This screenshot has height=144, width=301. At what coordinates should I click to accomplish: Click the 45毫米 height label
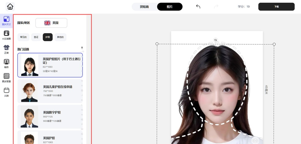click(266, 90)
